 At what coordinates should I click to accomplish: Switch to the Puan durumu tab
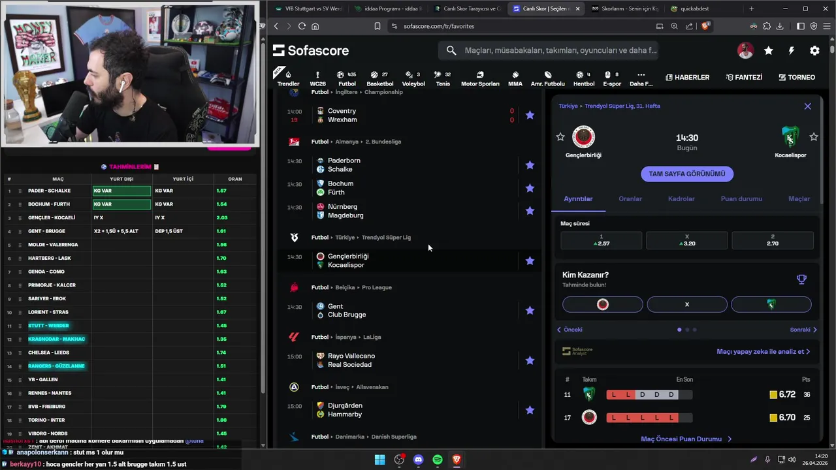[741, 198]
